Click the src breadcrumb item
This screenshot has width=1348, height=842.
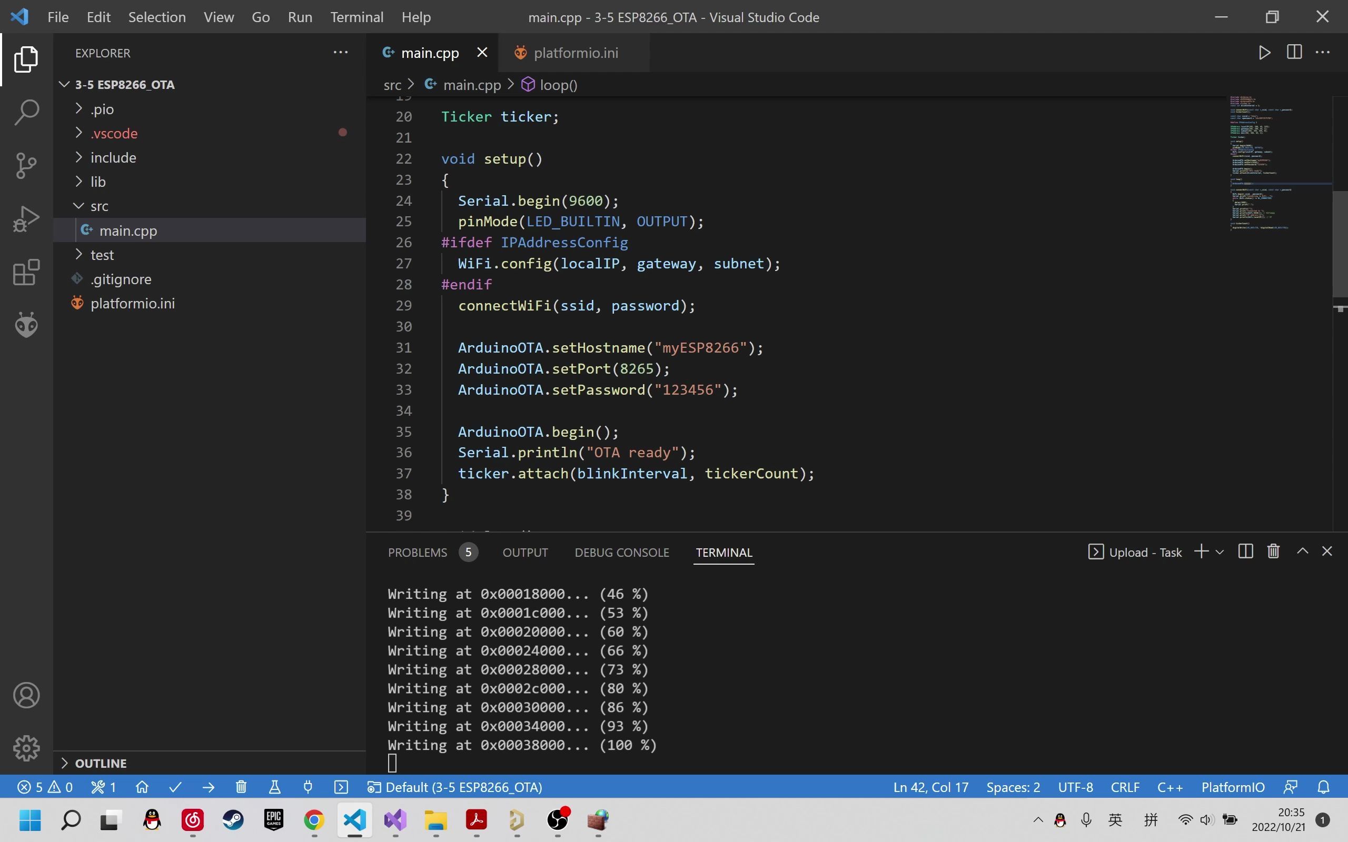click(392, 85)
